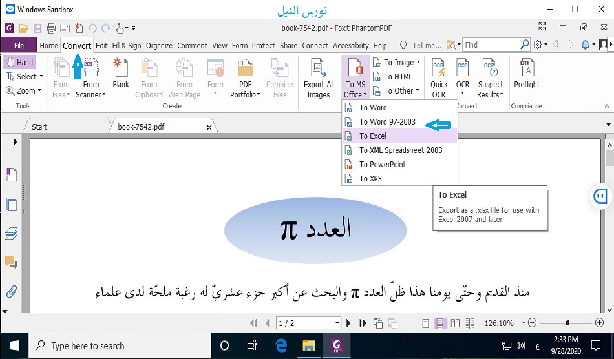The height and width of the screenshot is (359, 614).
Task: Expand the To Other dropdown
Action: coord(418,90)
